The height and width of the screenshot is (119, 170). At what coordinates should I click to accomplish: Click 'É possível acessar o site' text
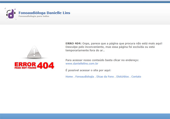point(88,70)
